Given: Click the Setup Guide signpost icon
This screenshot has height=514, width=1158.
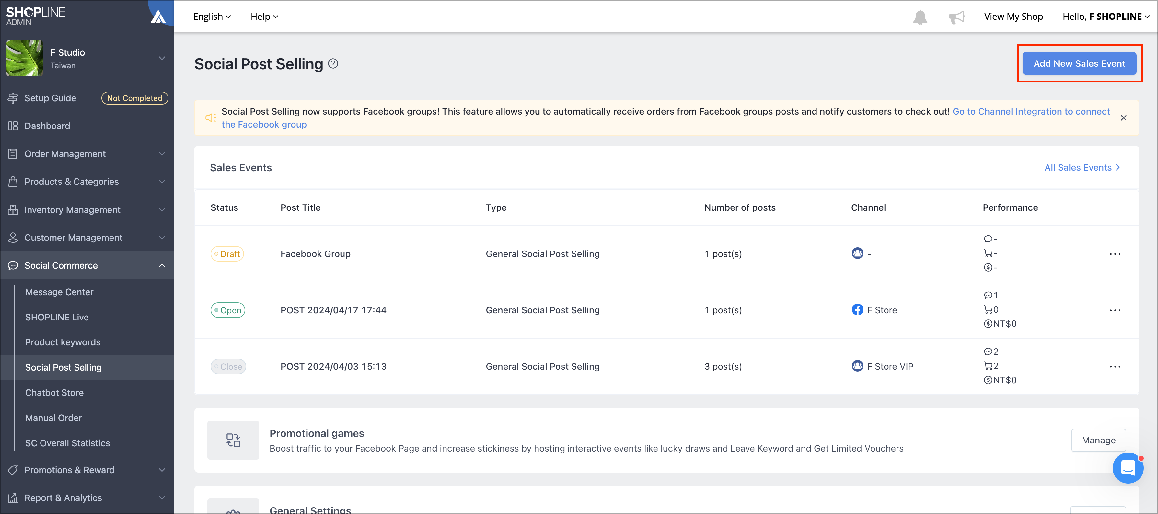Looking at the screenshot, I should point(13,98).
